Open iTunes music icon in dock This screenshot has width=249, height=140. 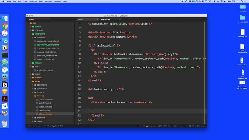coord(5,33)
